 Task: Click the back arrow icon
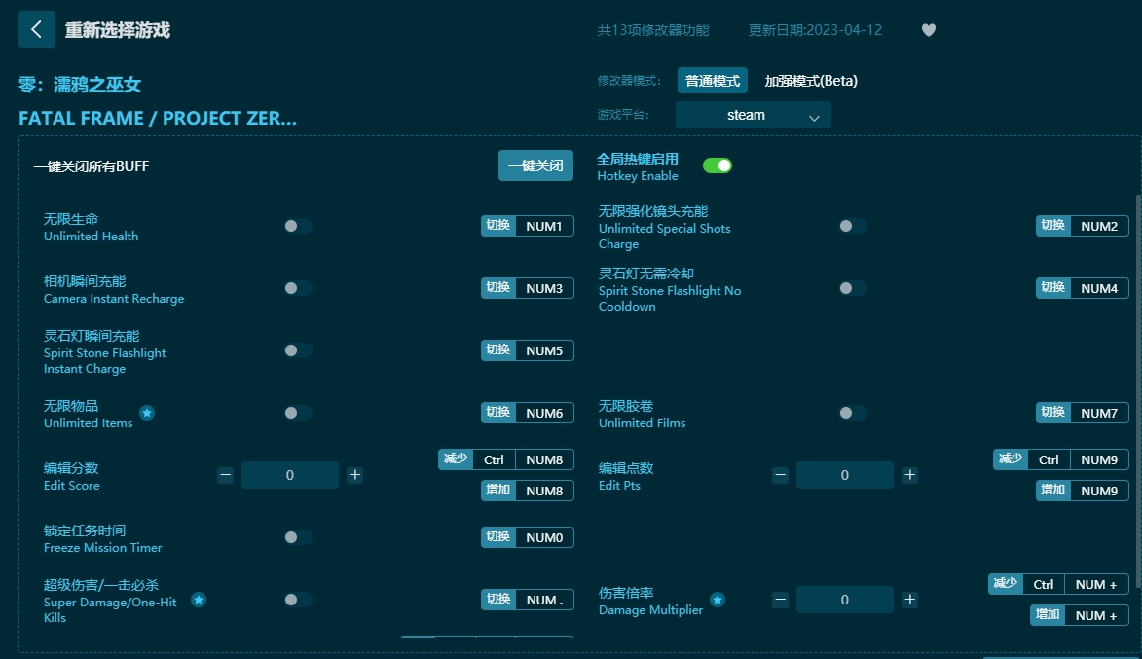pos(37,29)
